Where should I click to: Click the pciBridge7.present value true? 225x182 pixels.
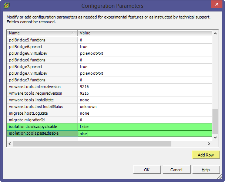pos(145,67)
